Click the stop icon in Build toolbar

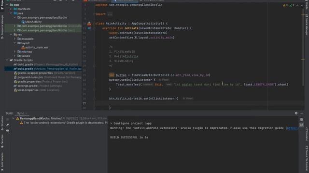click(8, 119)
